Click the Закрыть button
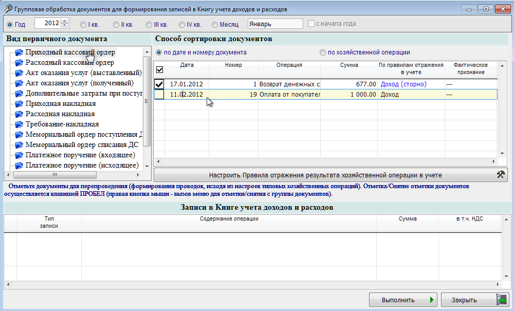The width and height of the screenshot is (514, 311). coord(474,300)
